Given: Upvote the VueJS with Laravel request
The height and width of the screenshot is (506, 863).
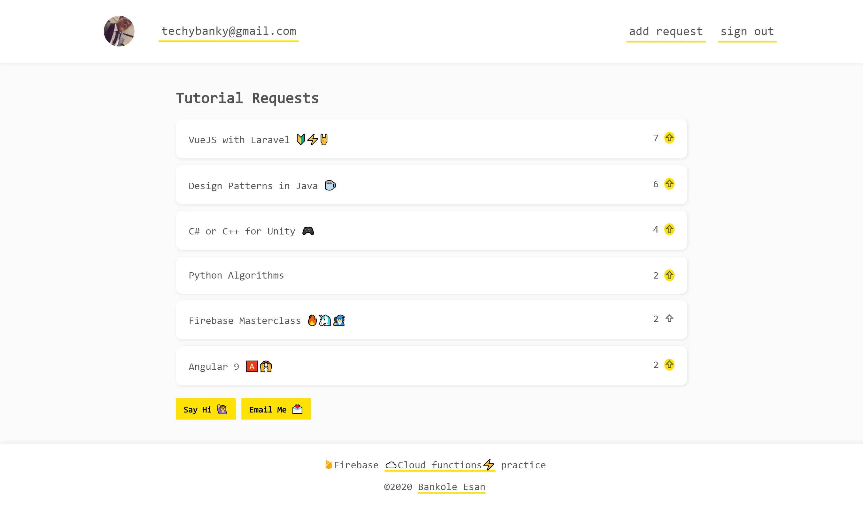Looking at the screenshot, I should coord(669,138).
